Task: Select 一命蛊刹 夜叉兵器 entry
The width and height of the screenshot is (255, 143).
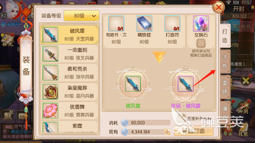Action: tap(70, 54)
